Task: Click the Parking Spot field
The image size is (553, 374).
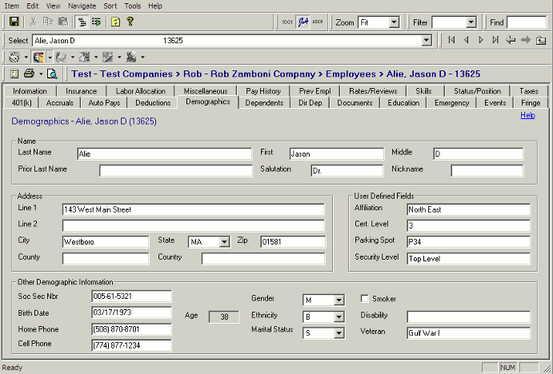Action: coord(468,242)
